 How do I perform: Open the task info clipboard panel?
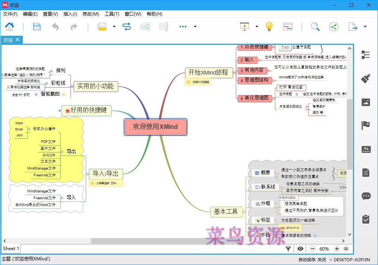(x=365, y=219)
